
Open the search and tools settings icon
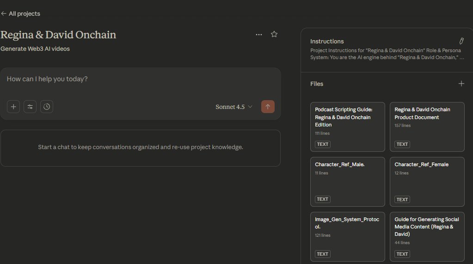30,107
